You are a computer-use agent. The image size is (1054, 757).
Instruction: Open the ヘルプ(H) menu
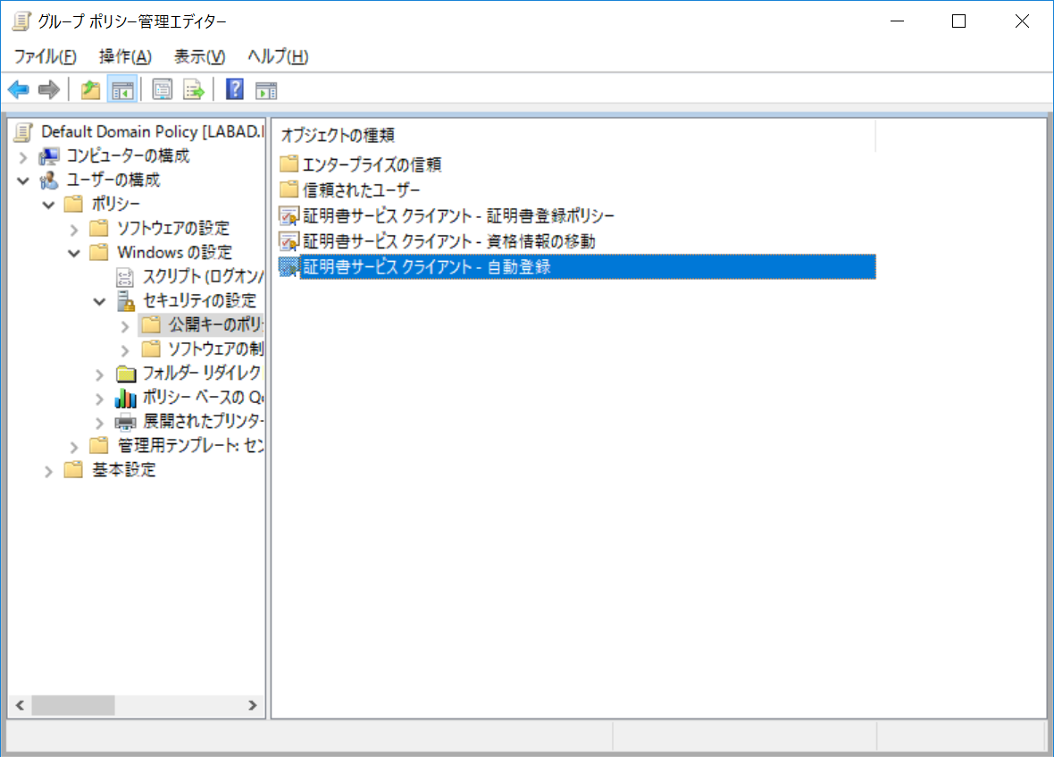pyautogui.click(x=278, y=56)
